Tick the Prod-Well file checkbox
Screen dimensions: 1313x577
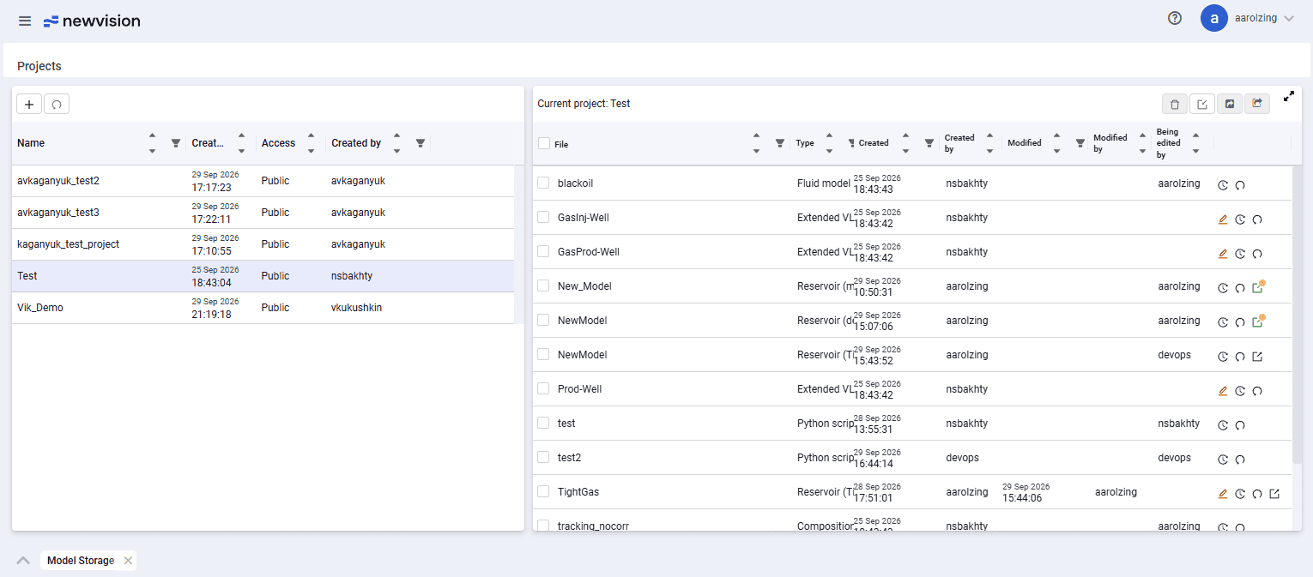pyautogui.click(x=543, y=388)
